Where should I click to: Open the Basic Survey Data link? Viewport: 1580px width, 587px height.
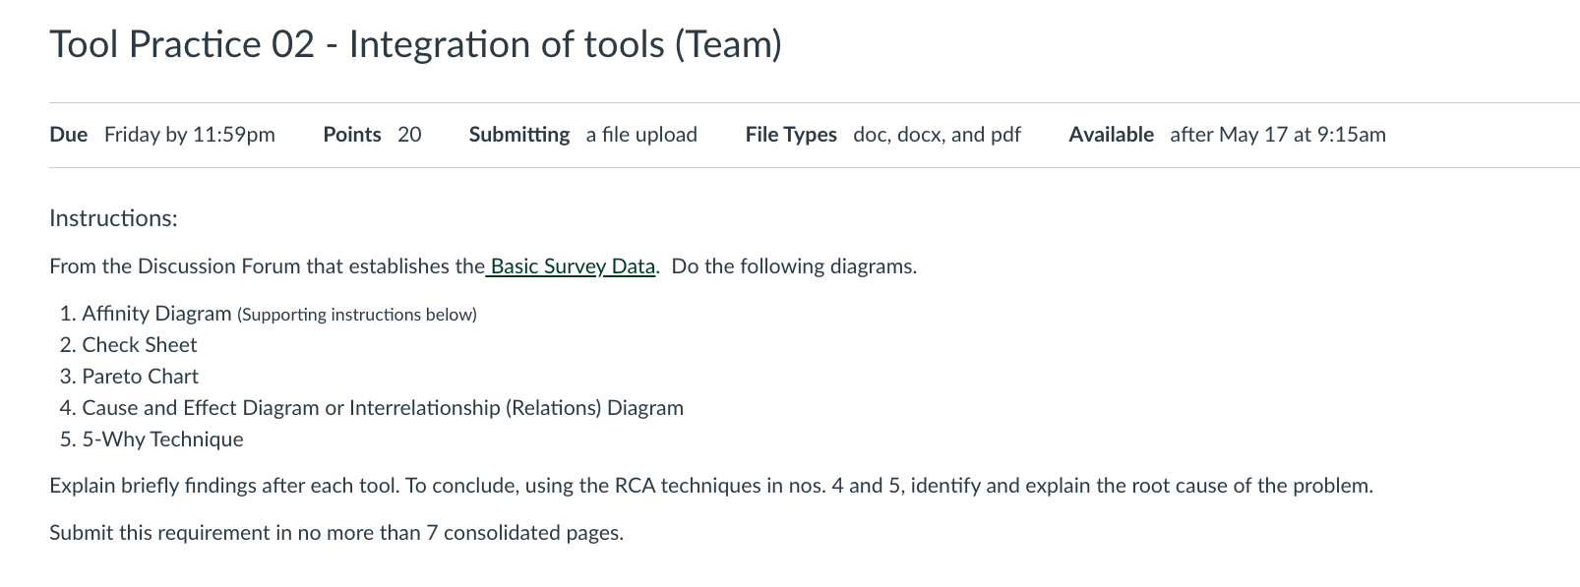[572, 266]
